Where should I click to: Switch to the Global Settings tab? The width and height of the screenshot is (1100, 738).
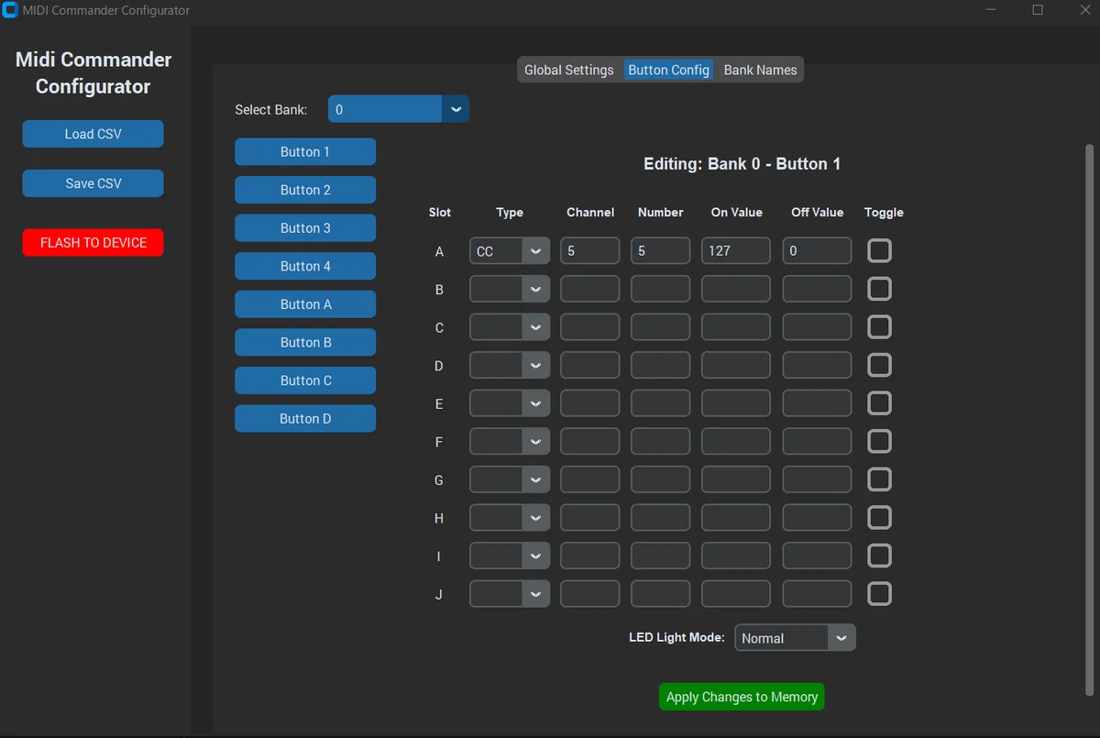point(569,70)
